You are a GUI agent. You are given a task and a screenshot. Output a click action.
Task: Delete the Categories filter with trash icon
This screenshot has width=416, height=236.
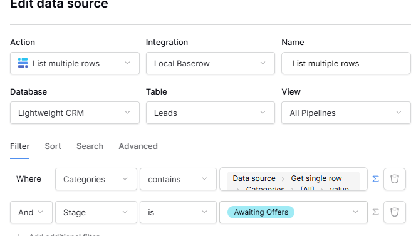coord(395,179)
